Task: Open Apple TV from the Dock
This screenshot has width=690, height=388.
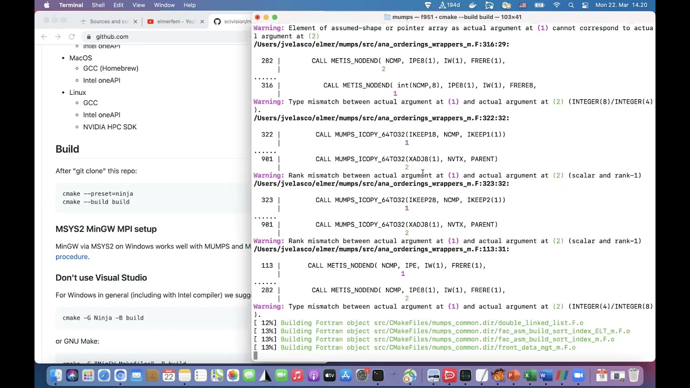Action: pos(329,376)
